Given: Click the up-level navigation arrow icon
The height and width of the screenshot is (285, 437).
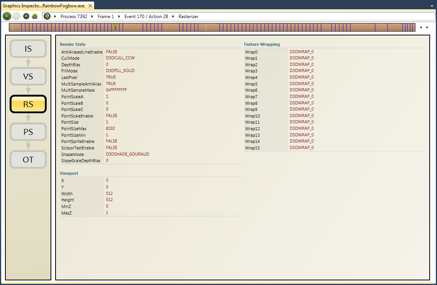Looking at the screenshot, I should 26,17.
